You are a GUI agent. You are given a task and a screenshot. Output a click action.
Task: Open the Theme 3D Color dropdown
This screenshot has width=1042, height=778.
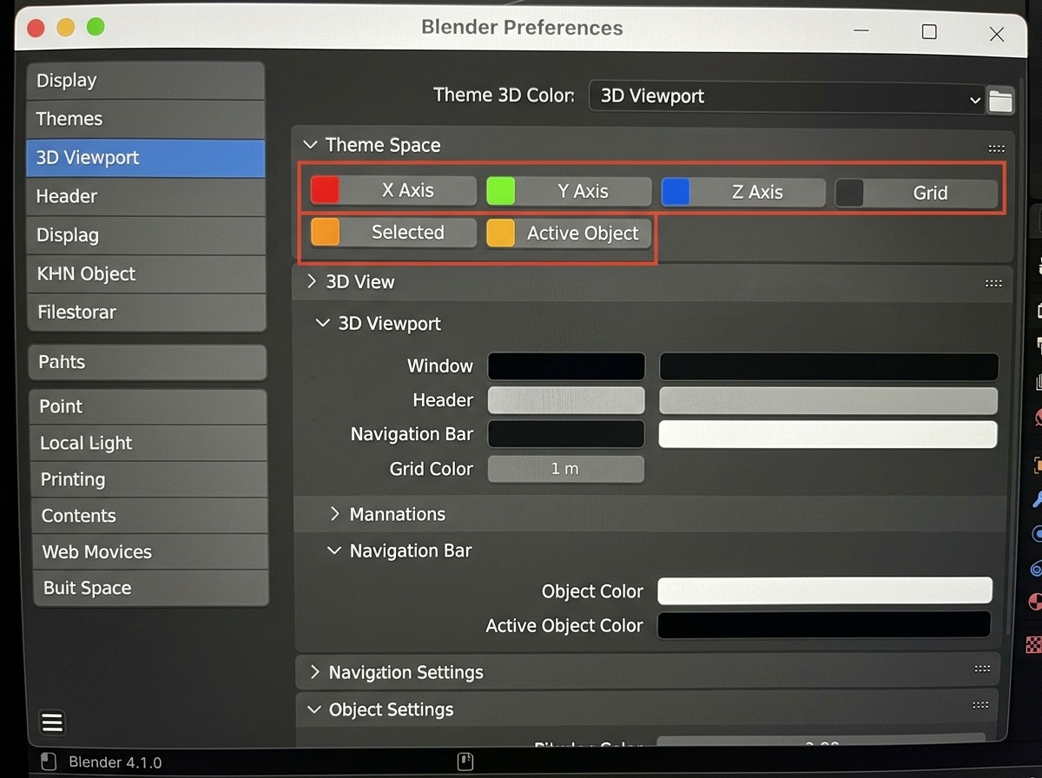click(787, 96)
